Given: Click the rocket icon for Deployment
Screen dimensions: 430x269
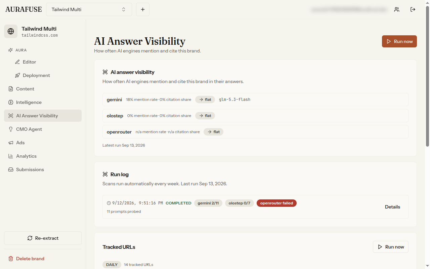Looking at the screenshot, I should (17, 75).
